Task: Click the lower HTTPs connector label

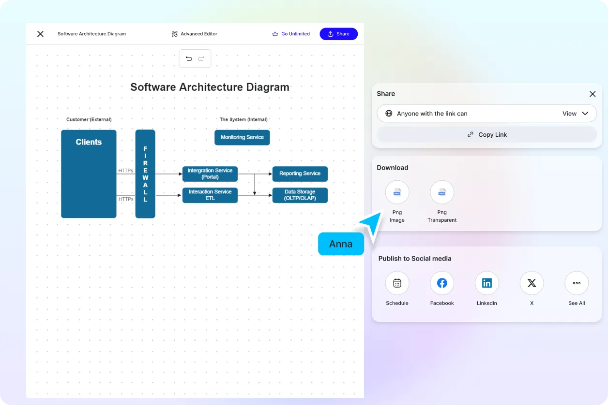Action: coord(126,199)
